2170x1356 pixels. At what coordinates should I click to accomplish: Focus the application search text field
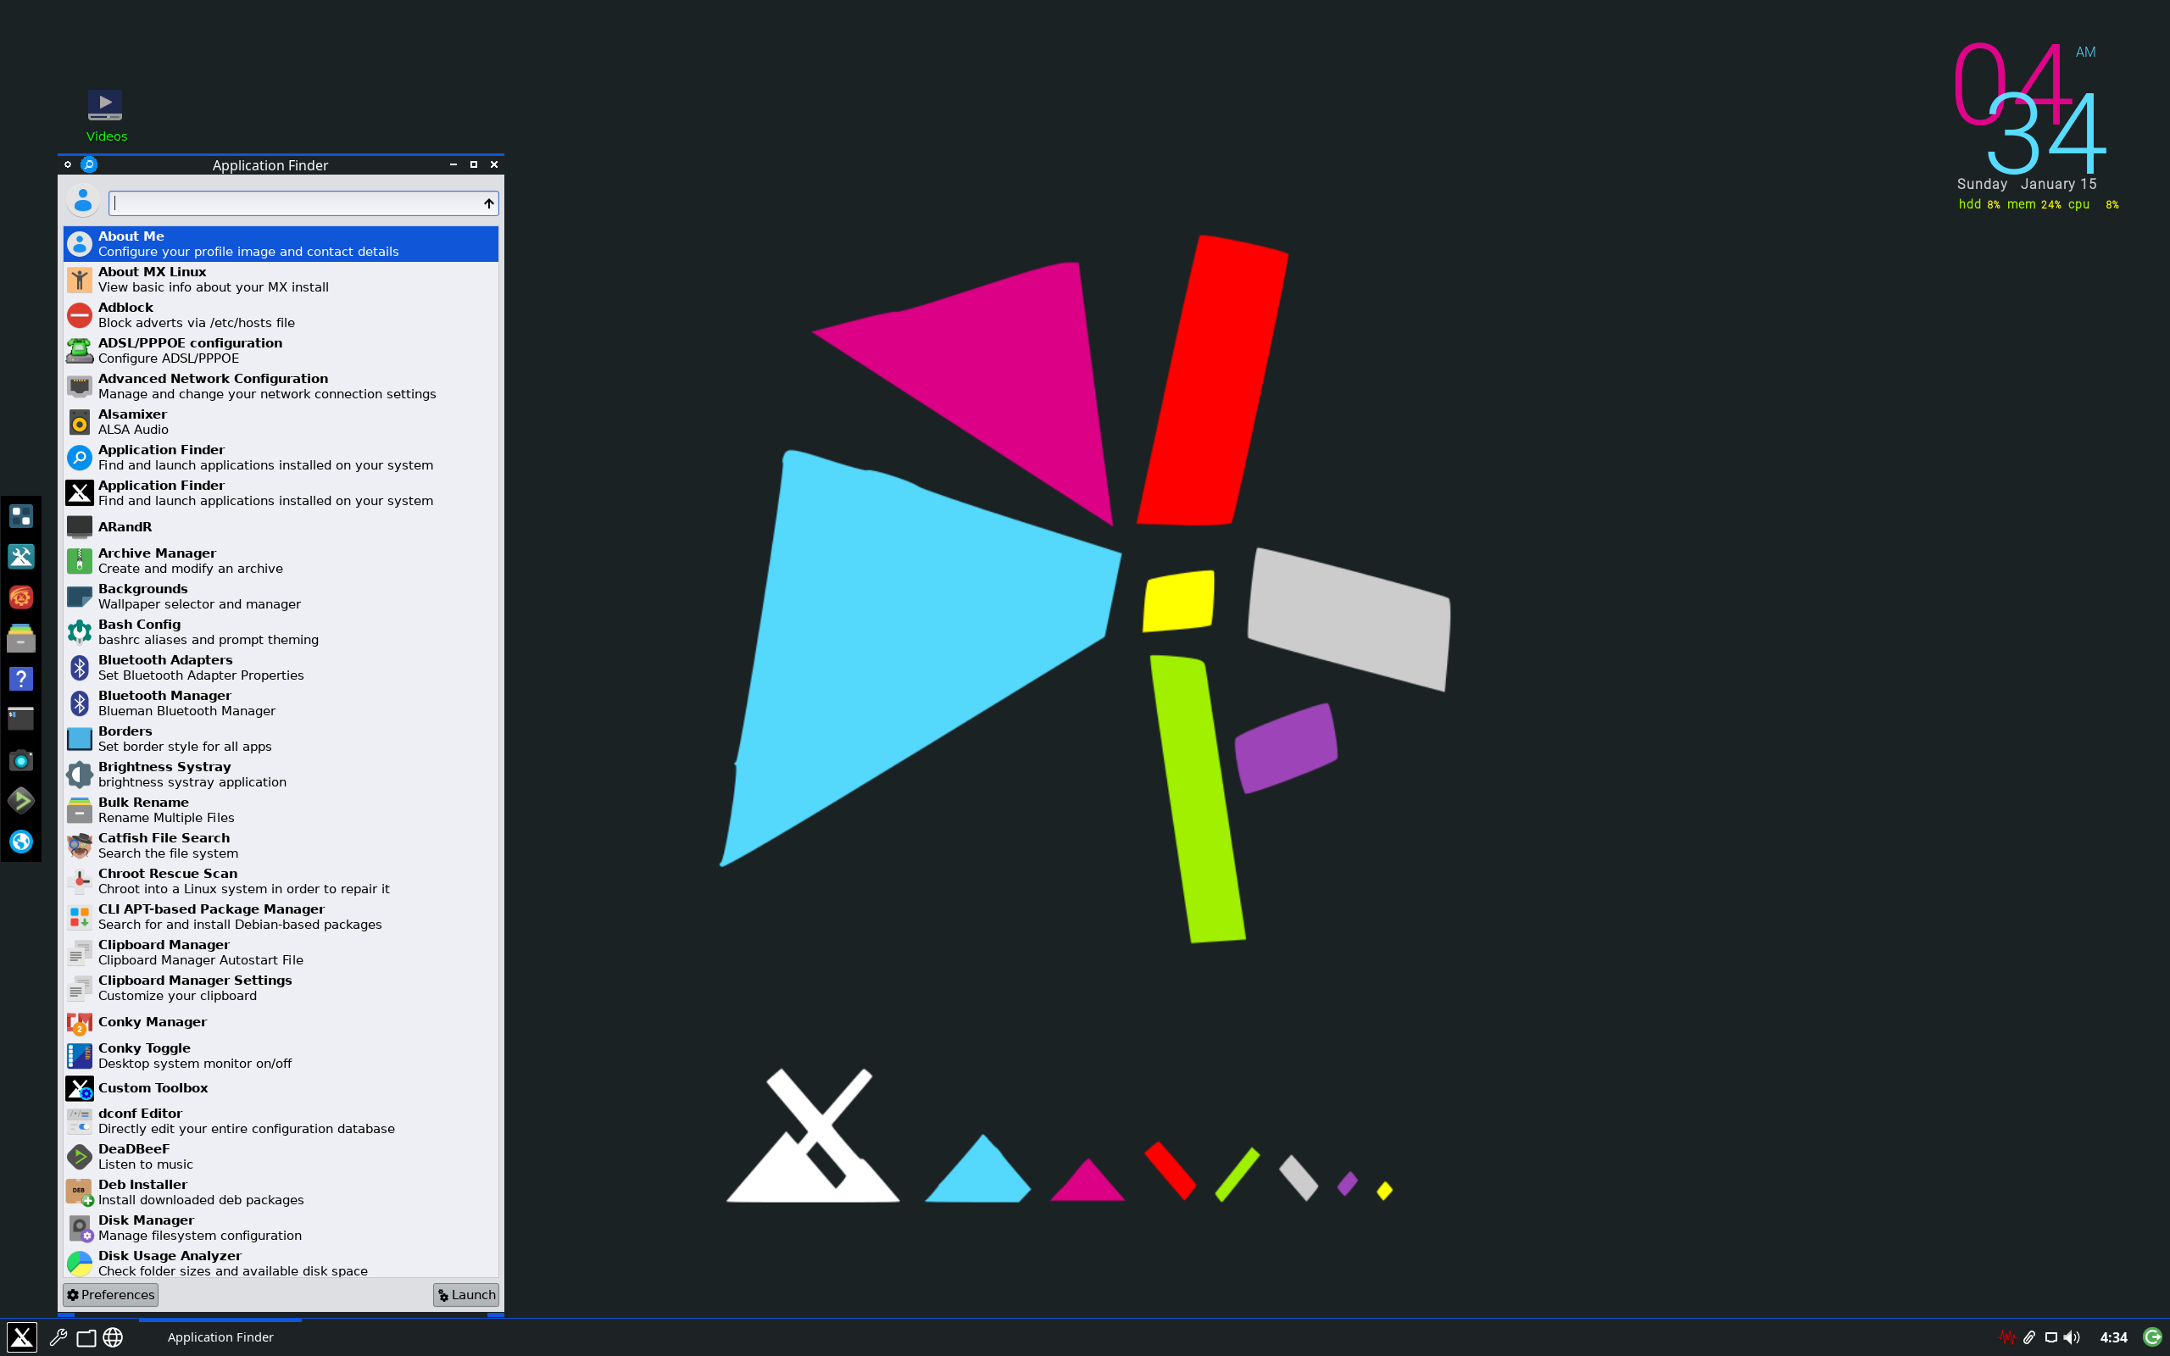[303, 203]
